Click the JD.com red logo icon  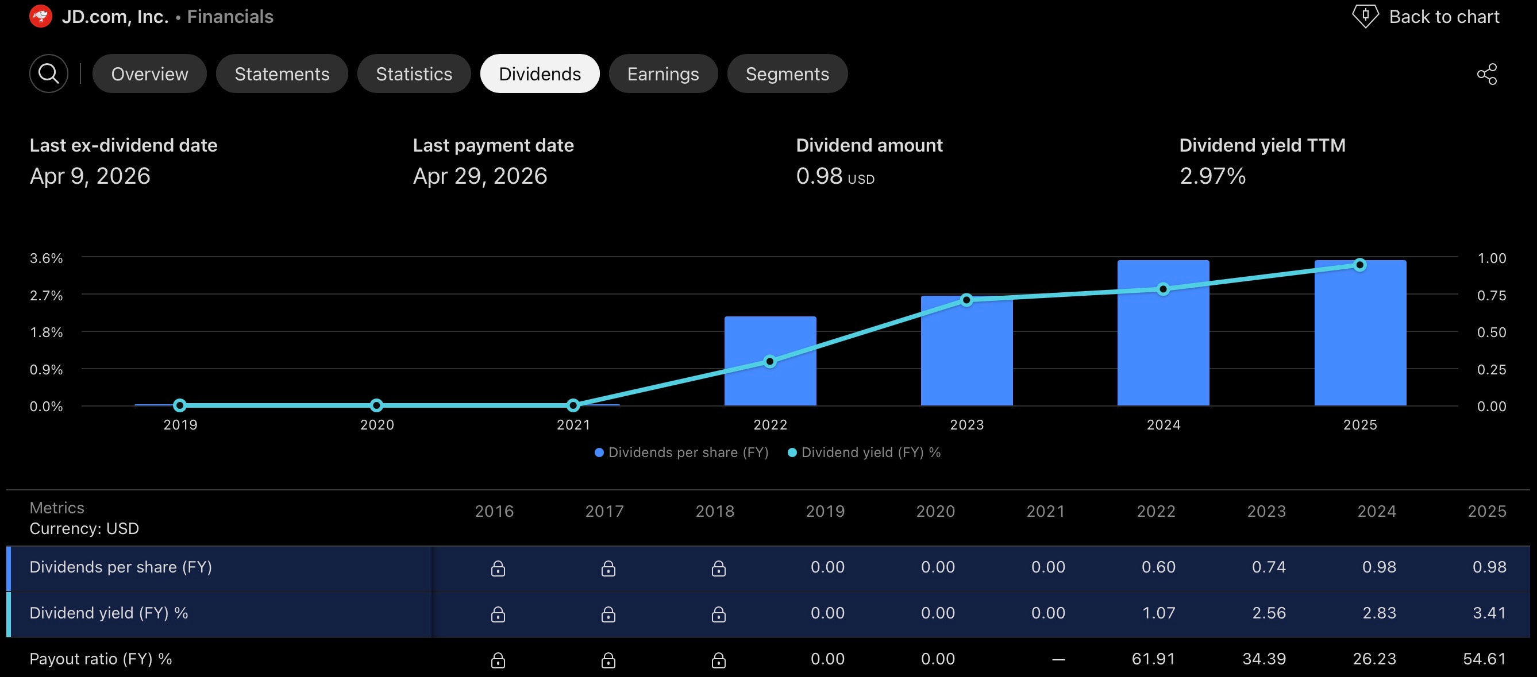point(41,16)
